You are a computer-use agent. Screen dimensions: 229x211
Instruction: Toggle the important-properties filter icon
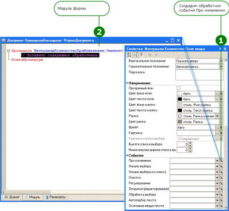142,55
